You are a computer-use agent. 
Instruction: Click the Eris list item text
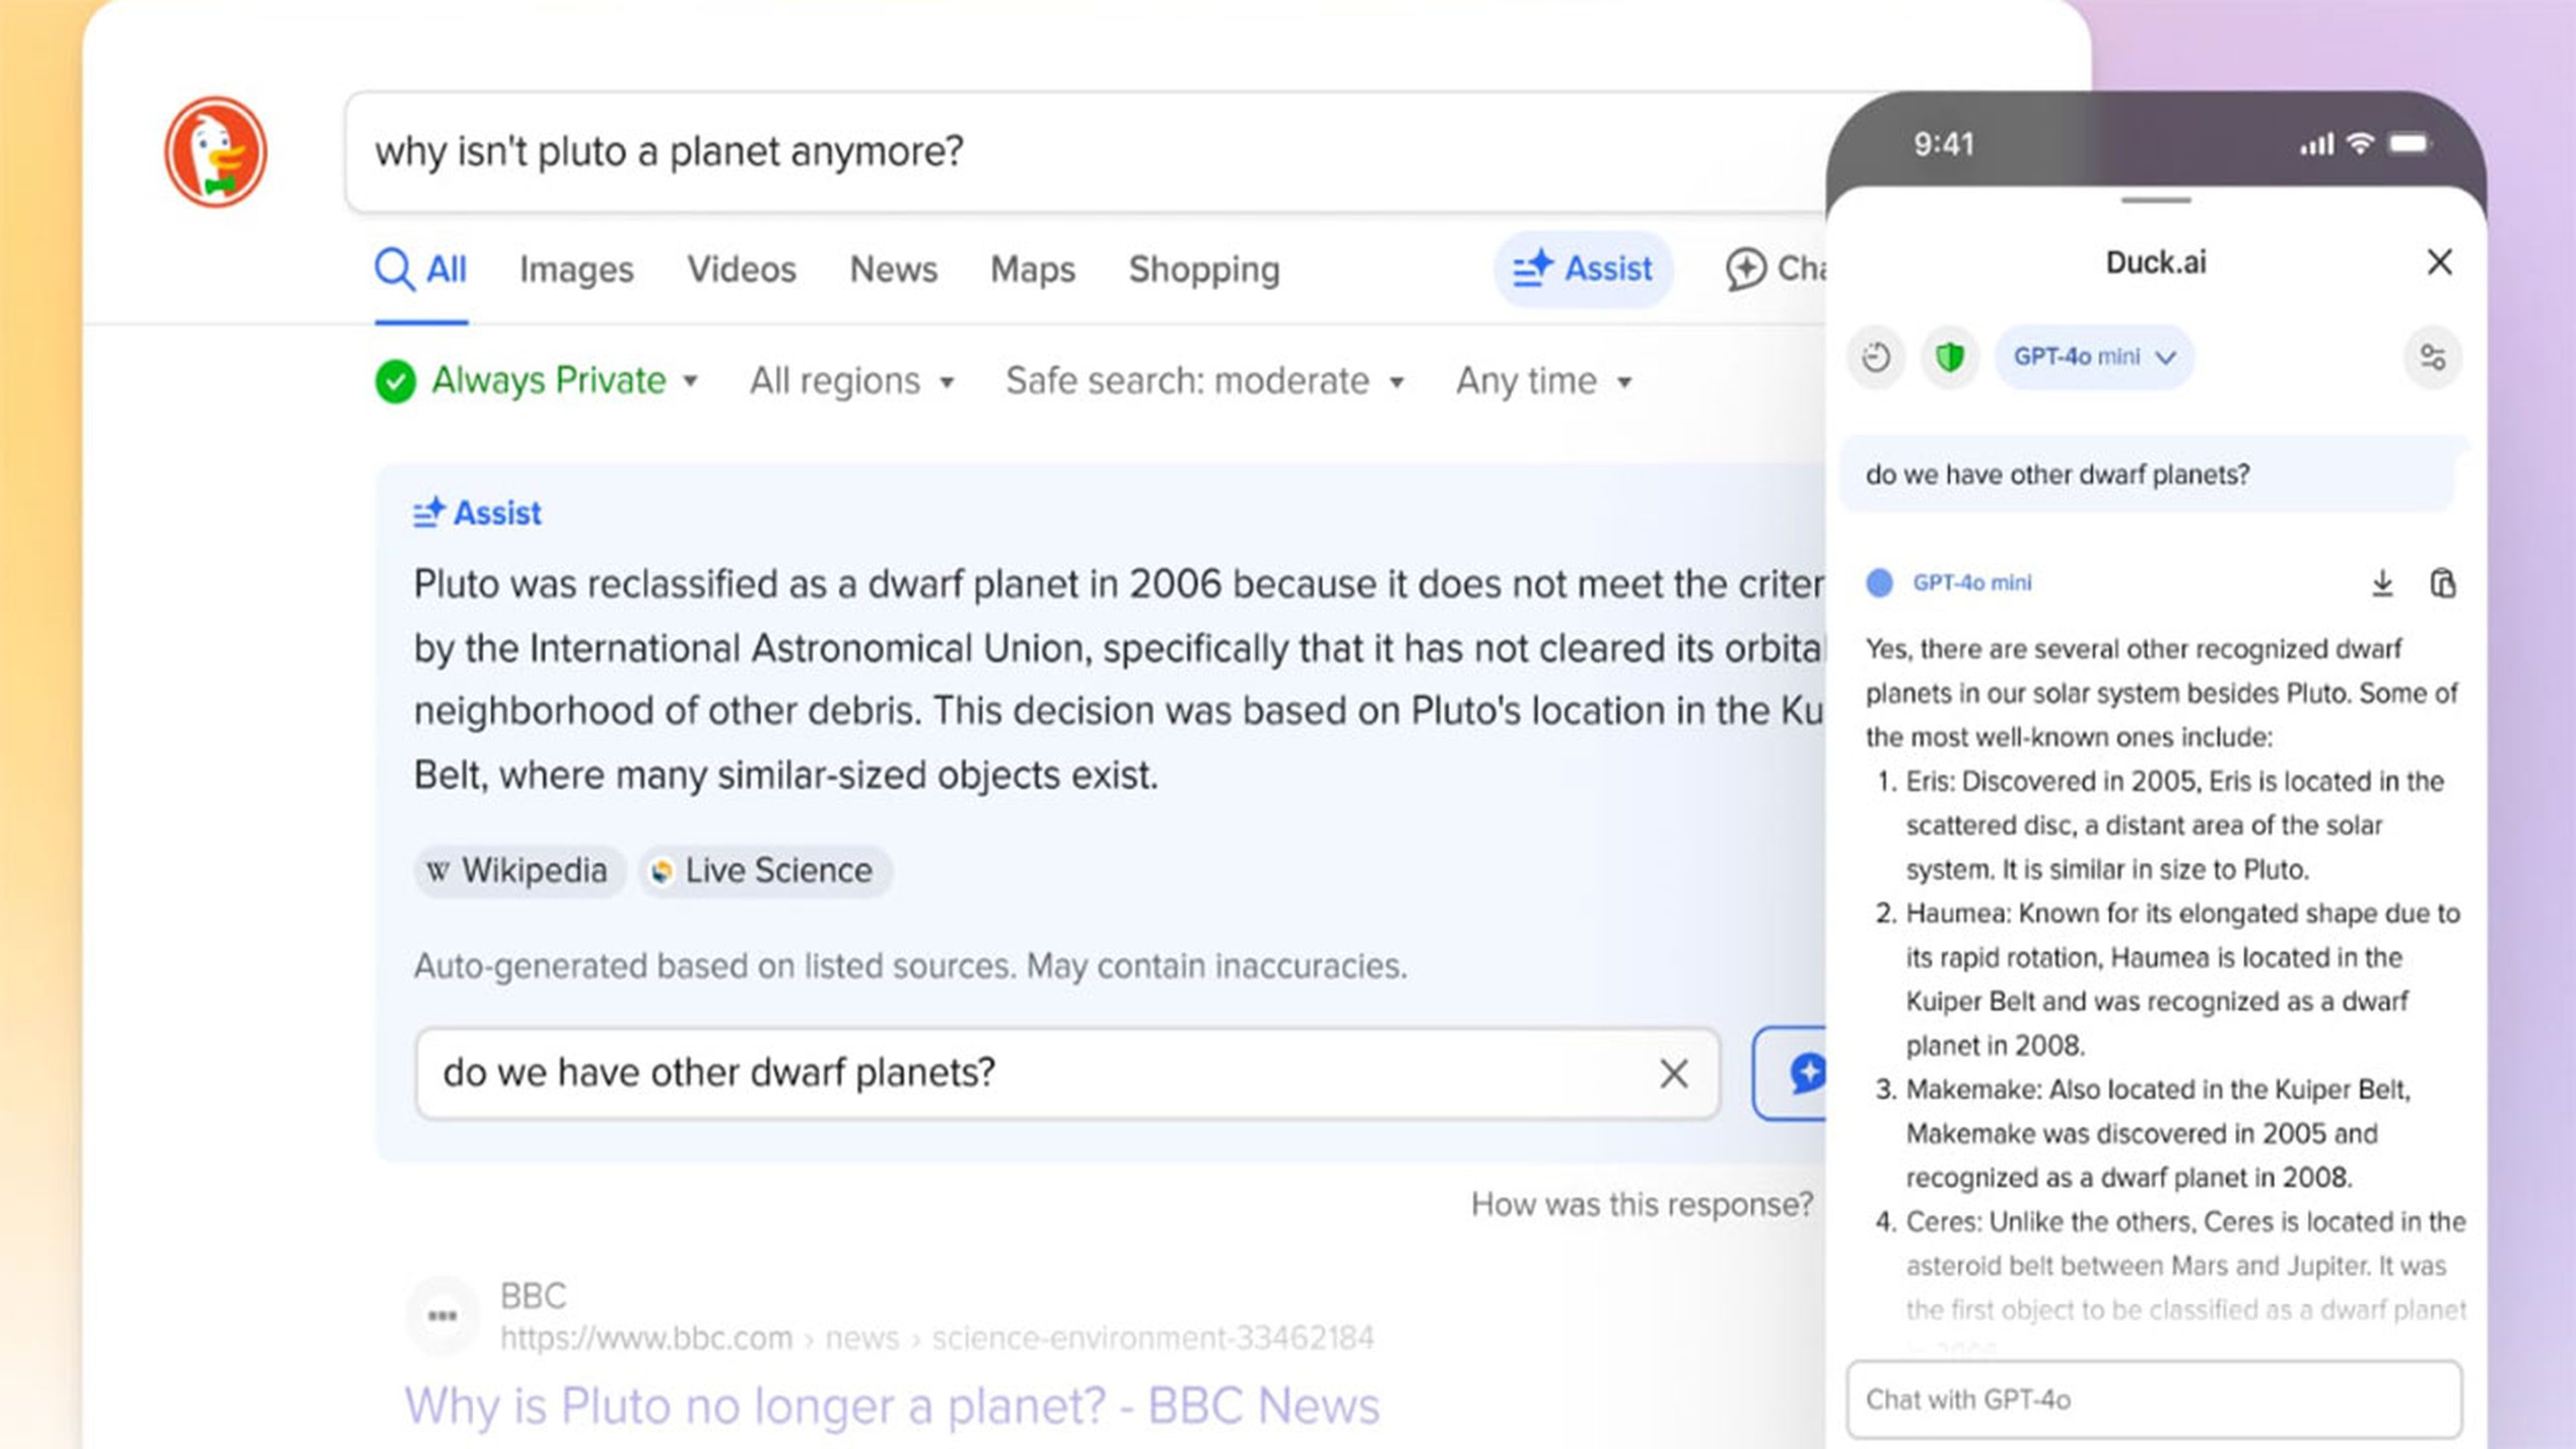[x=2174, y=825]
